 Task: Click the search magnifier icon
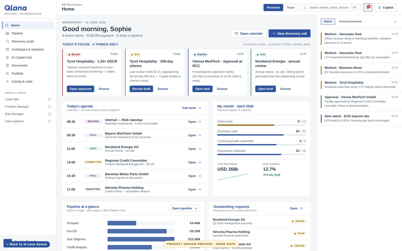click(x=305, y=8)
